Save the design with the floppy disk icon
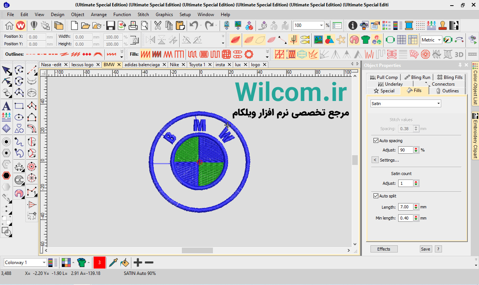The image size is (479, 285). coord(110,25)
